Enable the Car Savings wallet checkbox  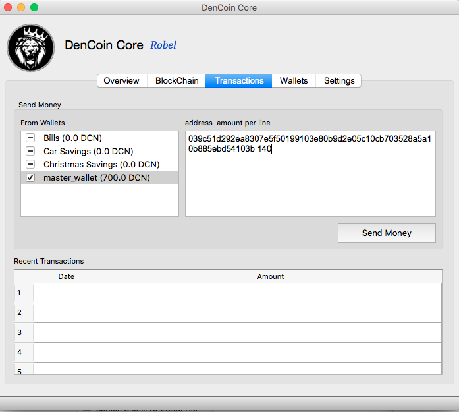(30, 152)
